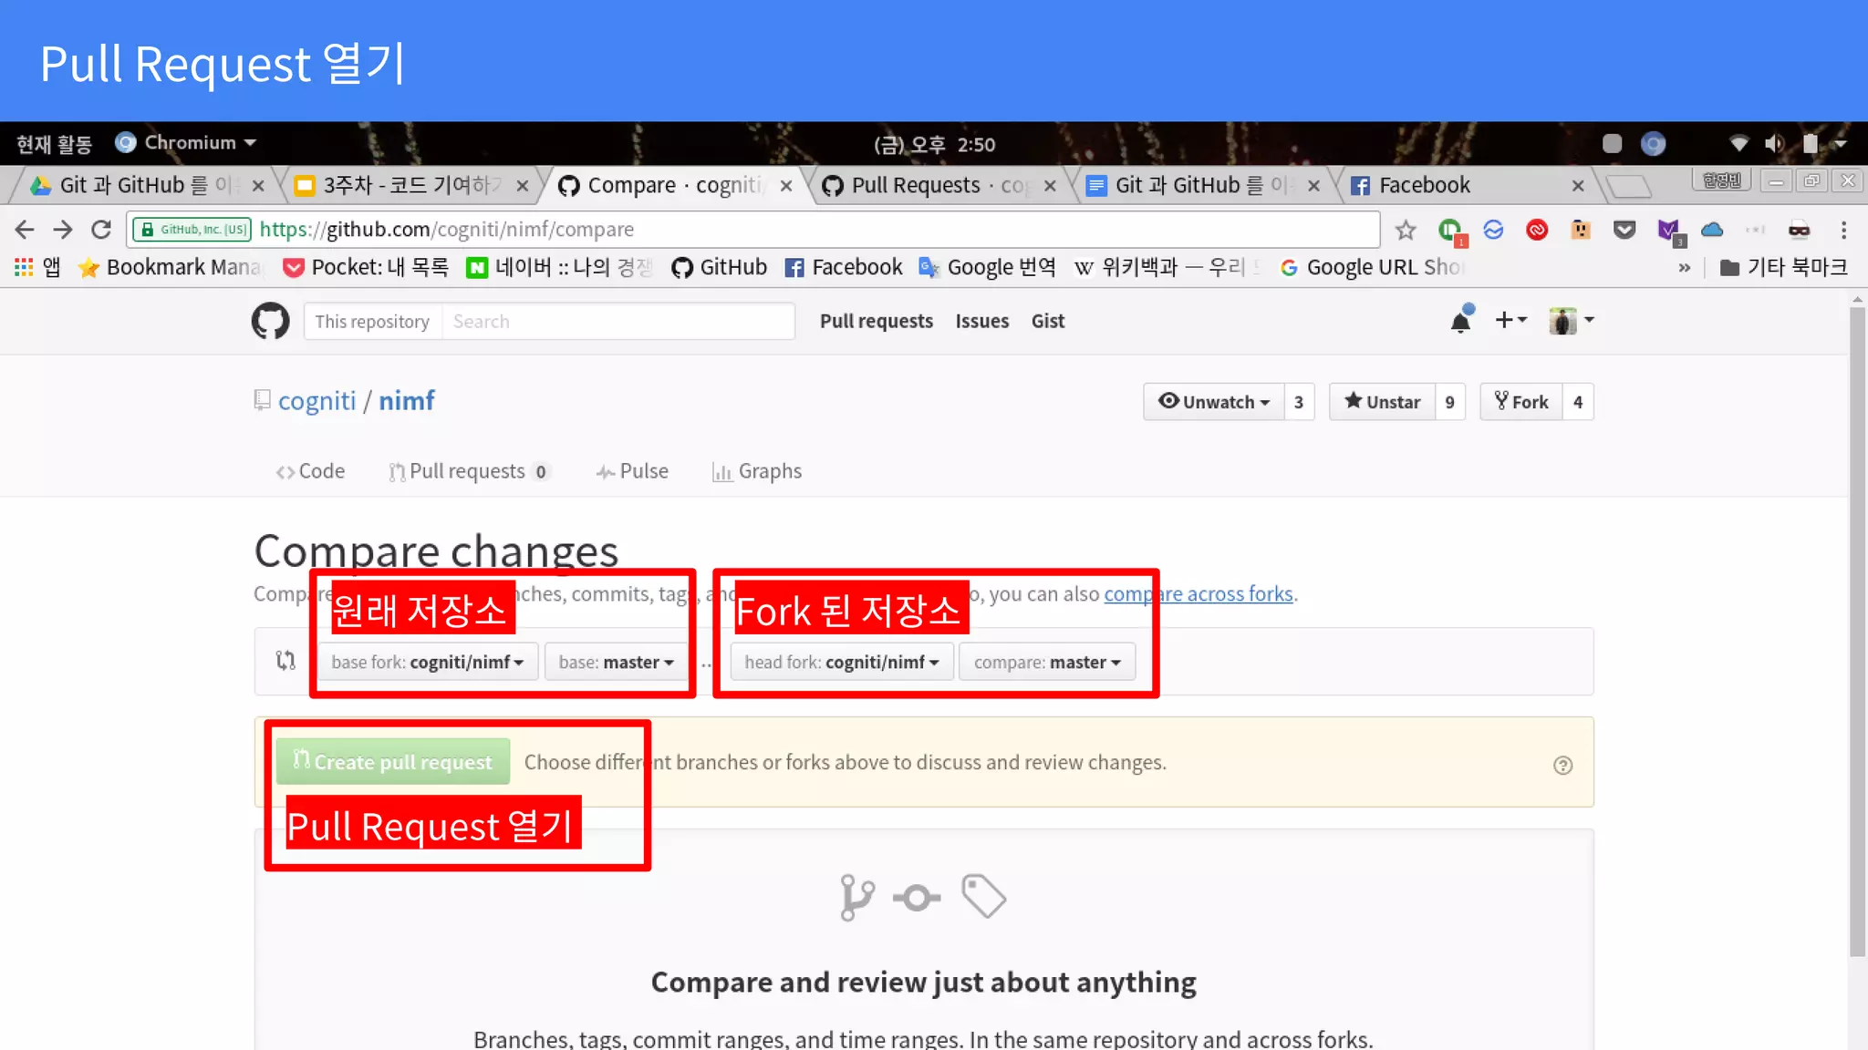
Task: Click the Create pull request button
Action: [392, 762]
